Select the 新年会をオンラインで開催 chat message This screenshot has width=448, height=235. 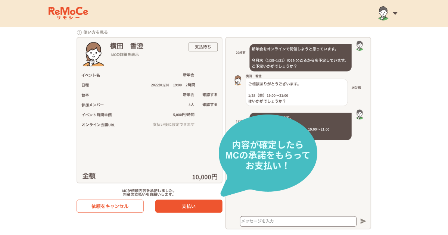pos(301,57)
